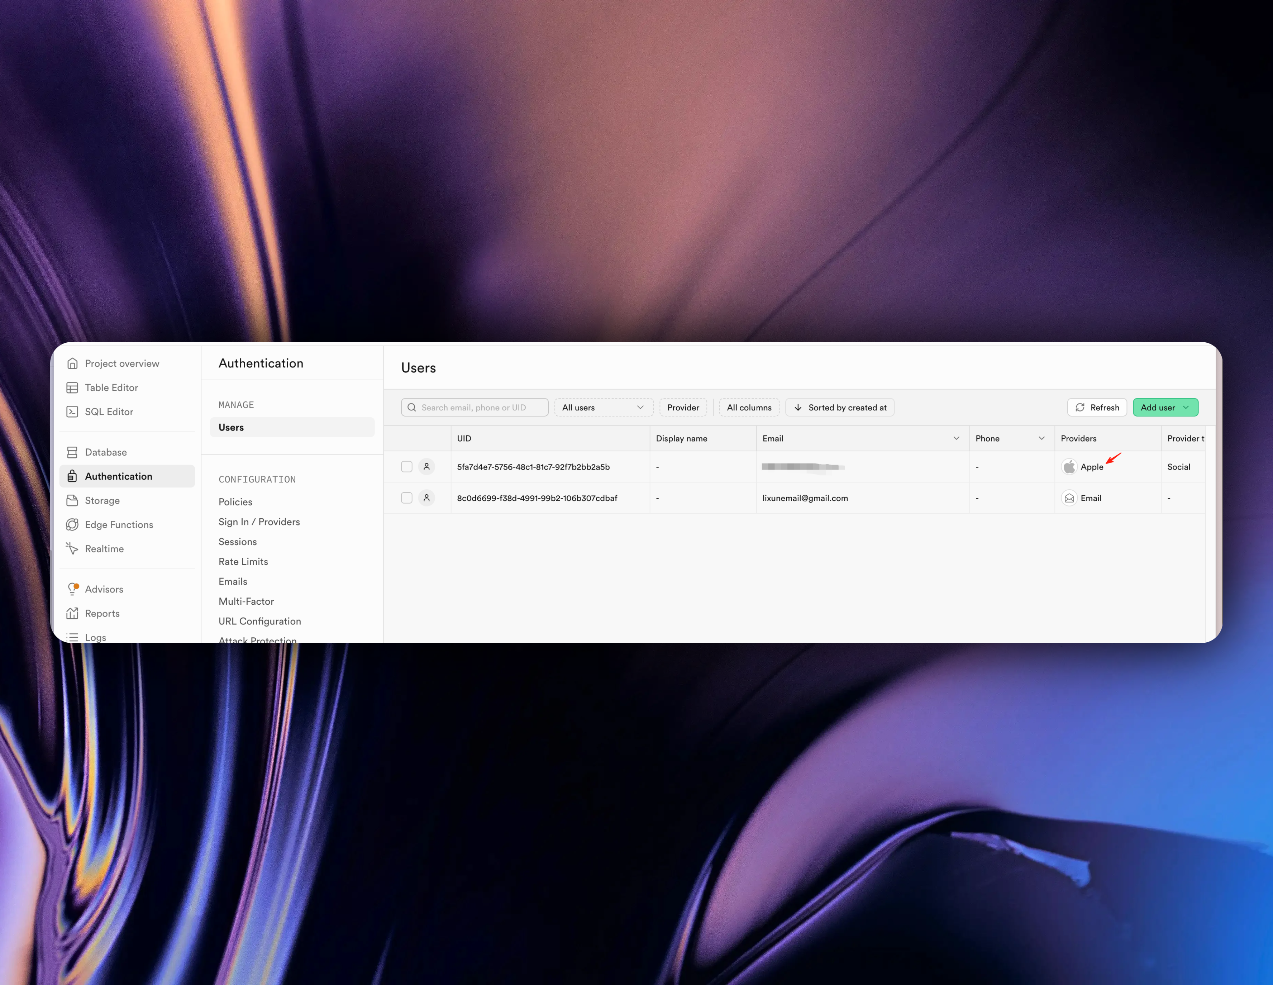Open the All users filter dropdown
1273x985 pixels.
[x=603, y=408]
